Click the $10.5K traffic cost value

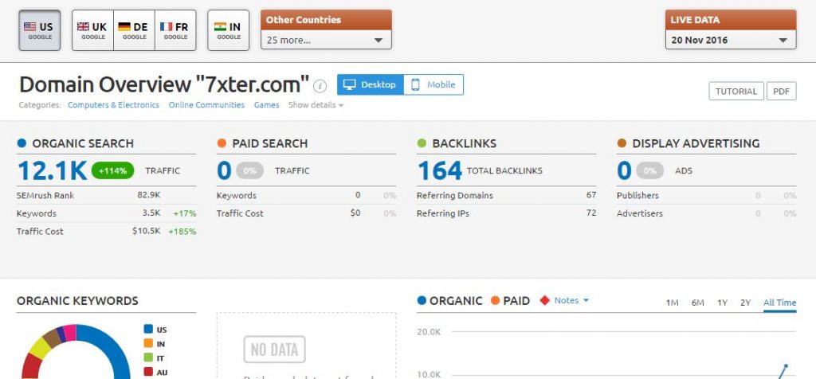click(147, 231)
